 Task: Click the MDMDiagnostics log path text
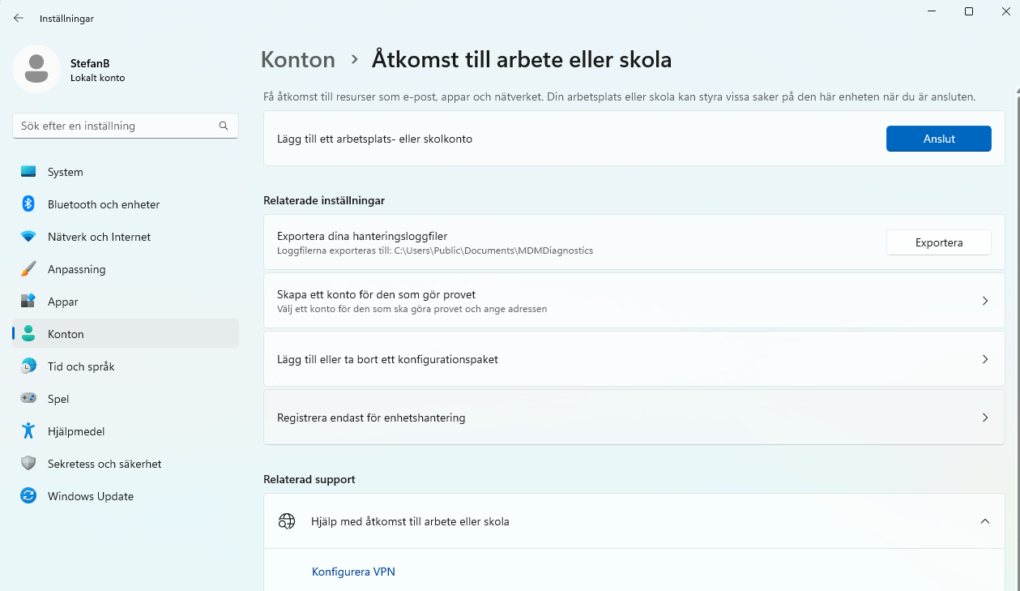point(435,251)
